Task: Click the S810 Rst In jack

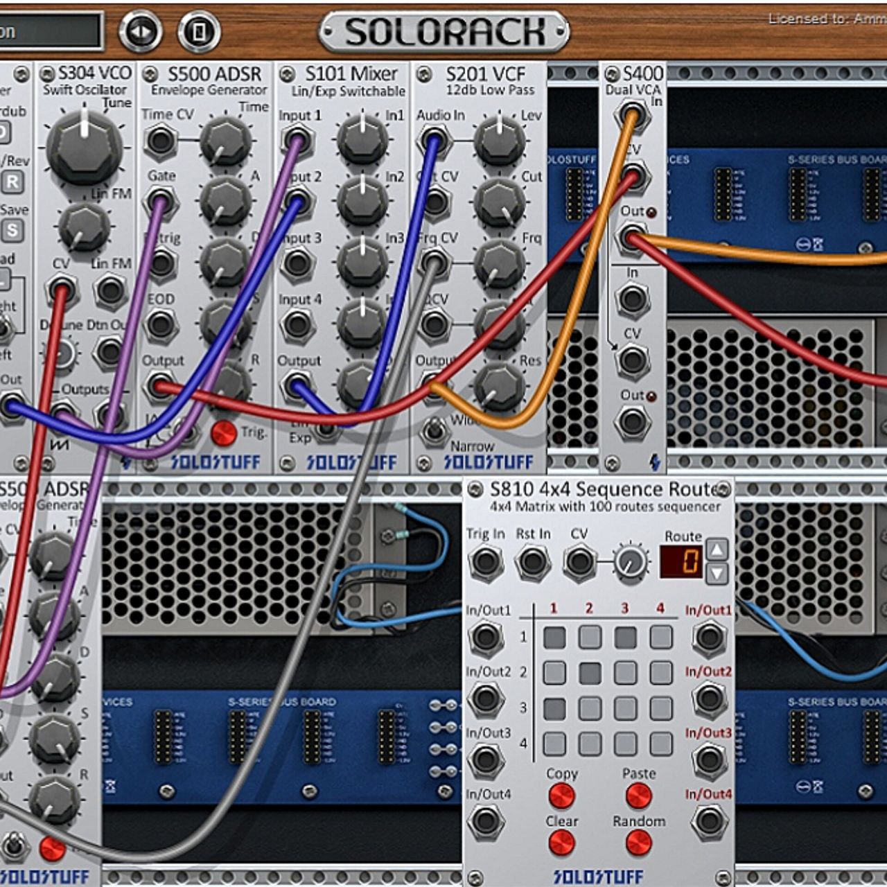Action: [x=533, y=562]
